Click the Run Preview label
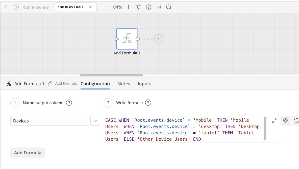 35,7
